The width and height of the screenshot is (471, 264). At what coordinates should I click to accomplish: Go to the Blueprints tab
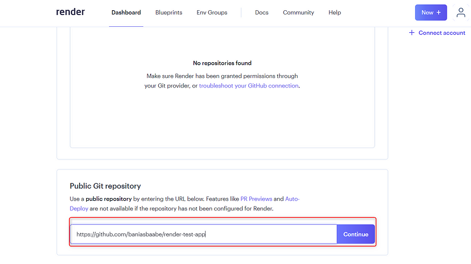(169, 12)
